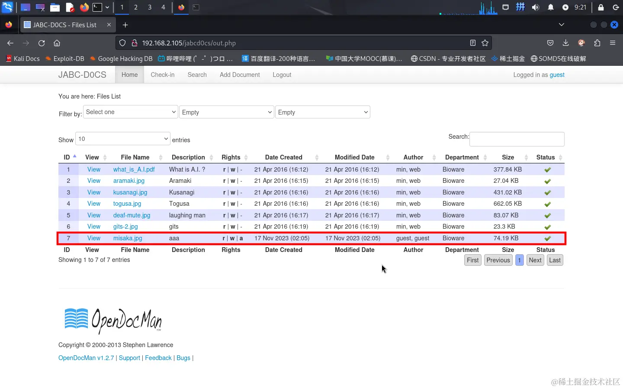Open the input method (拼) indicator
Viewport: 623px width, 389px height.
[x=520, y=7]
